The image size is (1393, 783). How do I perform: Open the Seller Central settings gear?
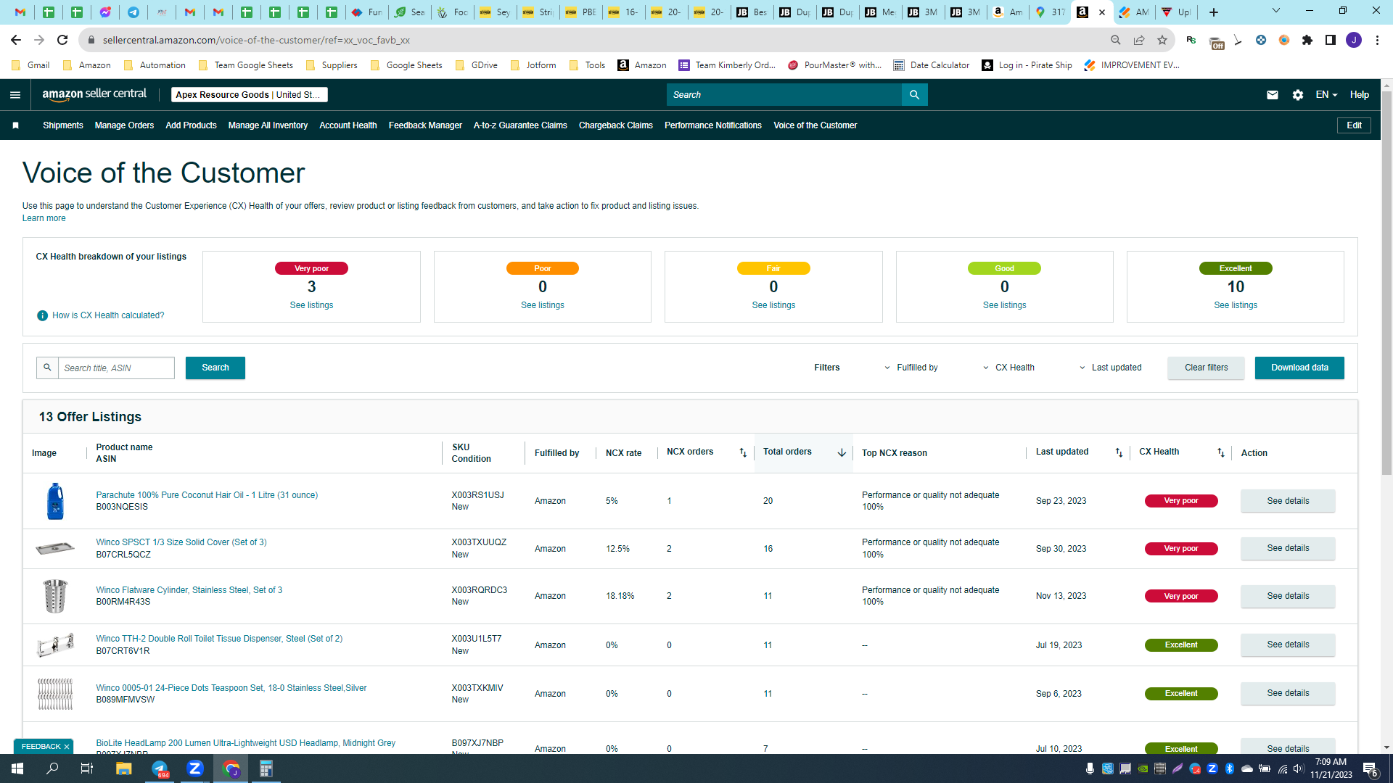1298,95
